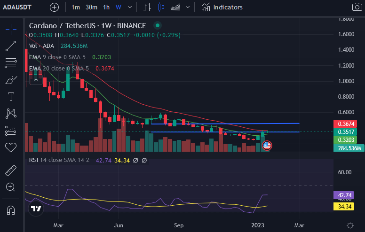Viewport: 365px width, 232px height.
Task: Select the trend line tool
Action: pos(11,46)
